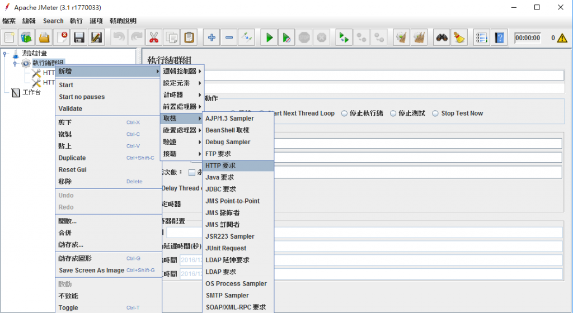Open the 檔案 menu

pos(9,21)
